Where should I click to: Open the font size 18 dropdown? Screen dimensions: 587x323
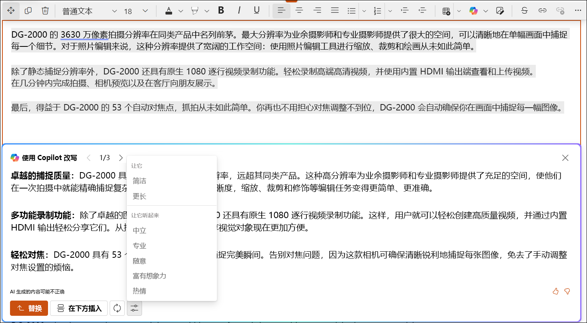coord(136,11)
